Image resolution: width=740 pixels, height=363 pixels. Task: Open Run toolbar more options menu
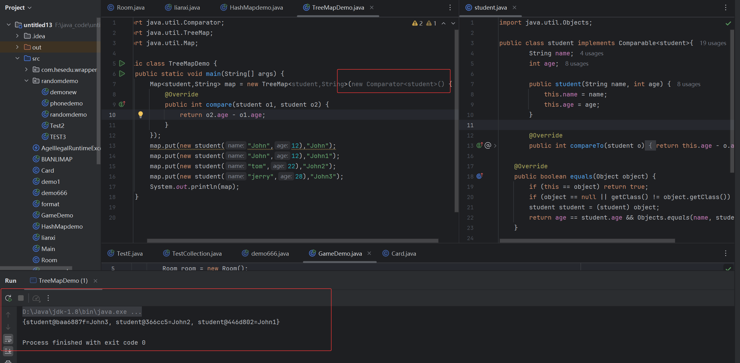click(x=48, y=298)
